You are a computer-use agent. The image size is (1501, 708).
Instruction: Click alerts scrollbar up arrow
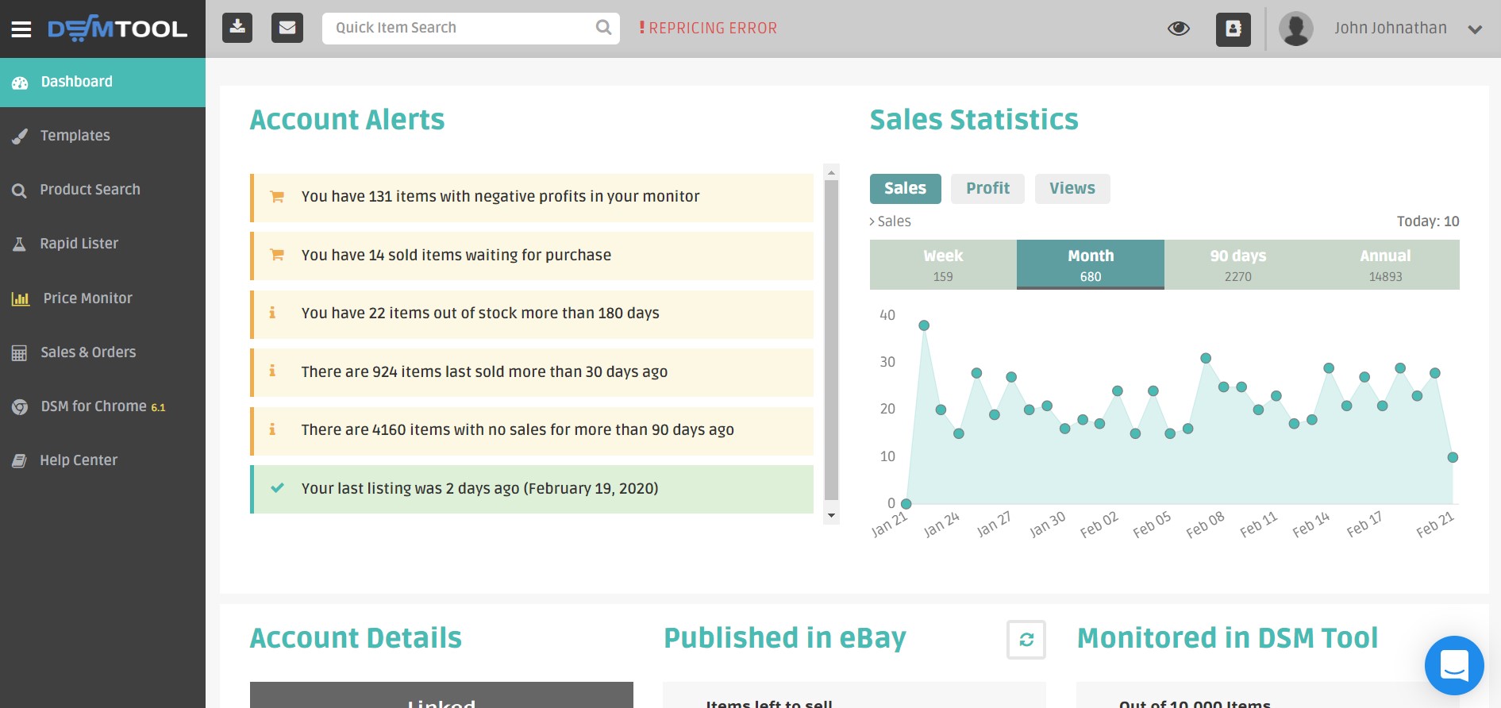pos(831,172)
